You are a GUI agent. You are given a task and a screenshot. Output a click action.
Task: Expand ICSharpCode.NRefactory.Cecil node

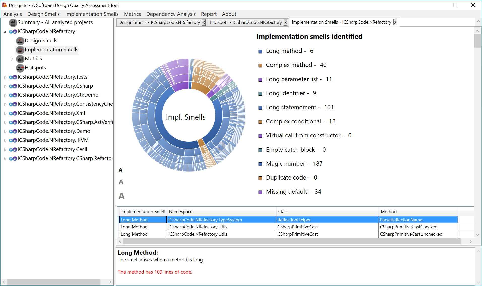point(5,150)
